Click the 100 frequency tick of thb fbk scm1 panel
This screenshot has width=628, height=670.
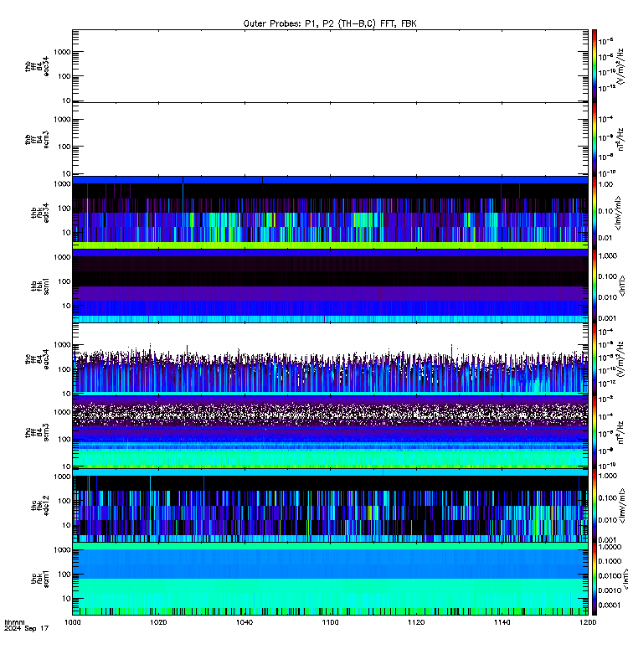pos(64,281)
